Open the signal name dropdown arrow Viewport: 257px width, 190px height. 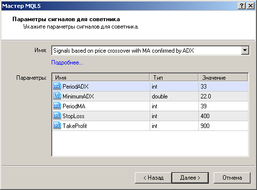[x=245, y=50]
